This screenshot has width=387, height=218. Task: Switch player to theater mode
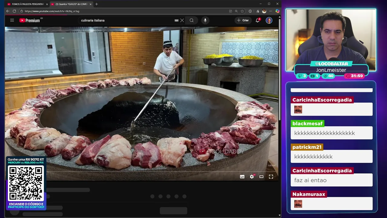[262, 177]
